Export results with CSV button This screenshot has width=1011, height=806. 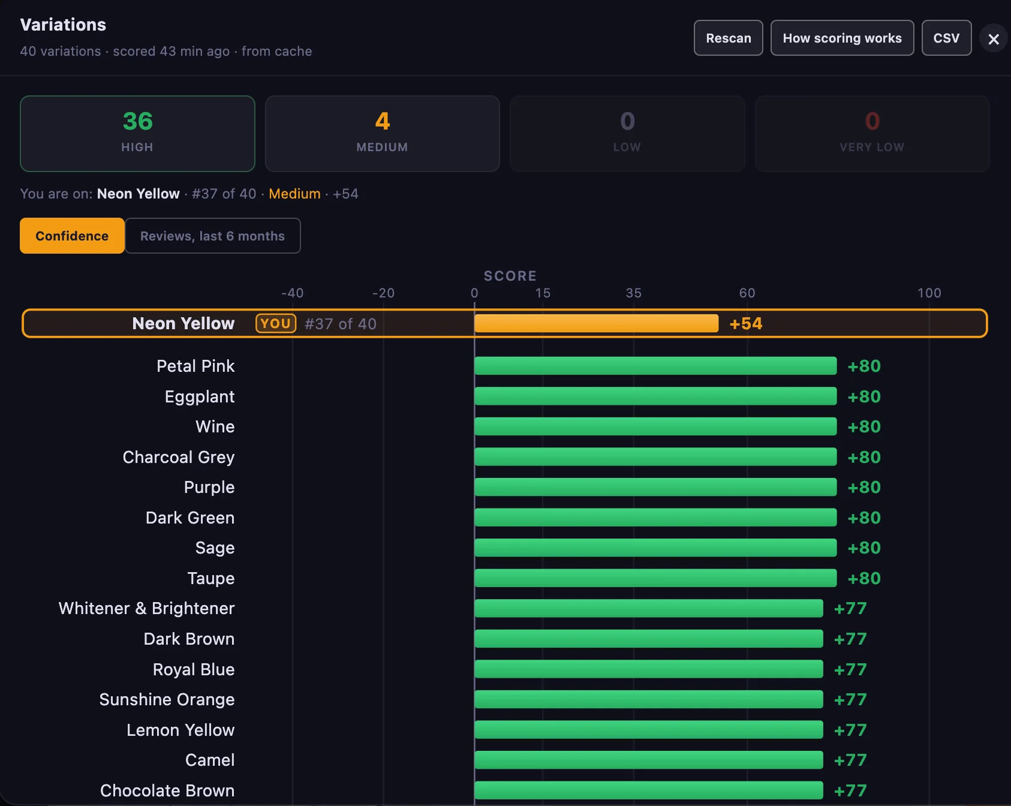[x=946, y=38]
